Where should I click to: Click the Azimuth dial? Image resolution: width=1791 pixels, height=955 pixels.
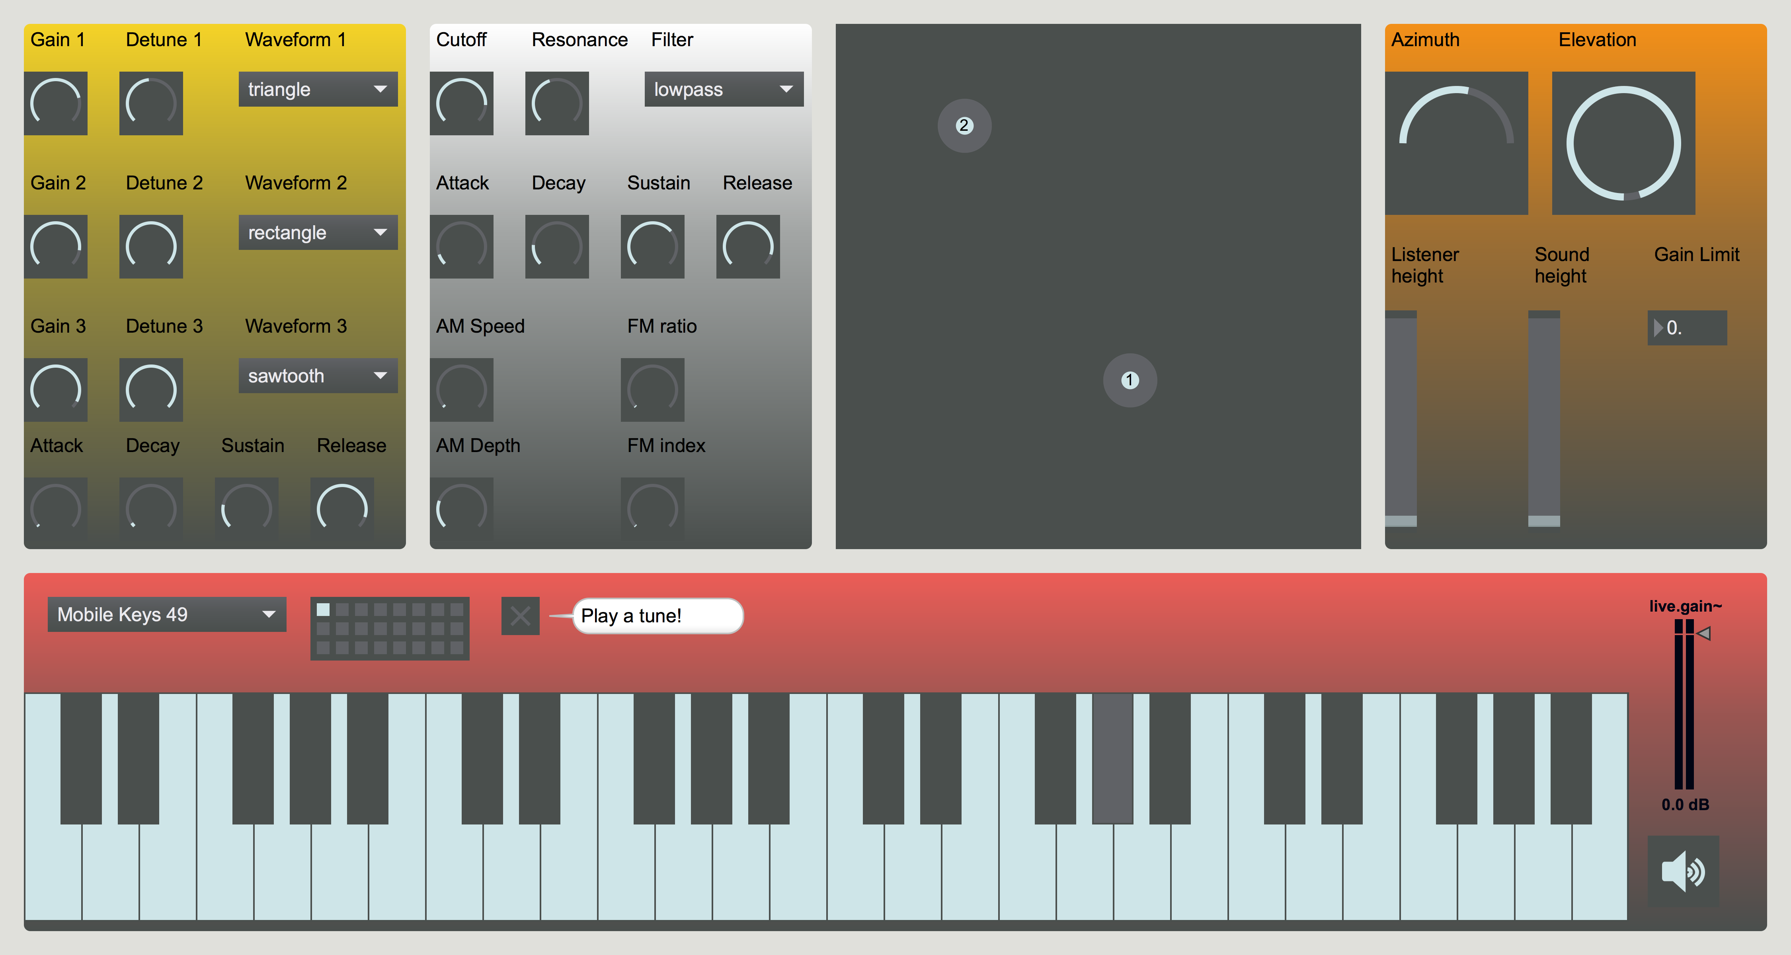pos(1456,143)
